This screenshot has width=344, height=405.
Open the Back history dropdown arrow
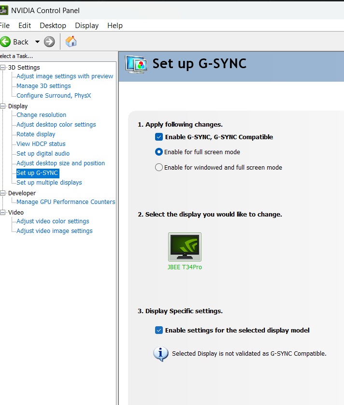37,42
